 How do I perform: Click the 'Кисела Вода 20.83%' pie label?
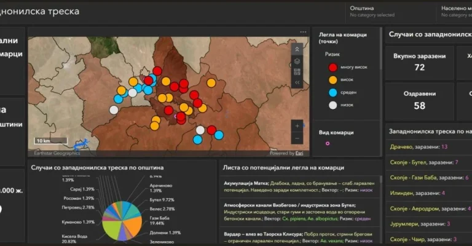point(74,239)
